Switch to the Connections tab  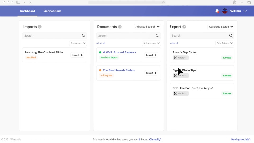click(x=52, y=11)
